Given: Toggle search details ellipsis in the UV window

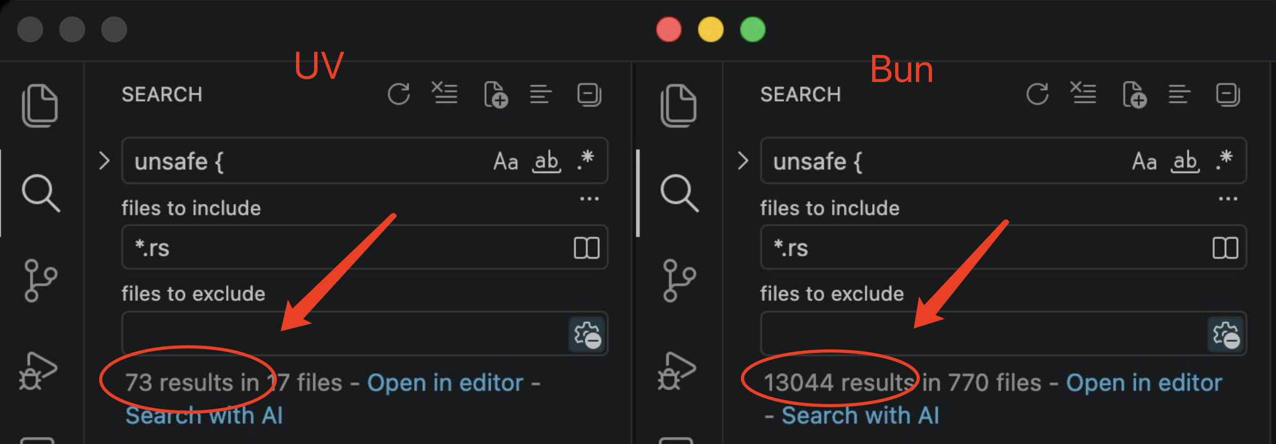Looking at the screenshot, I should [589, 199].
